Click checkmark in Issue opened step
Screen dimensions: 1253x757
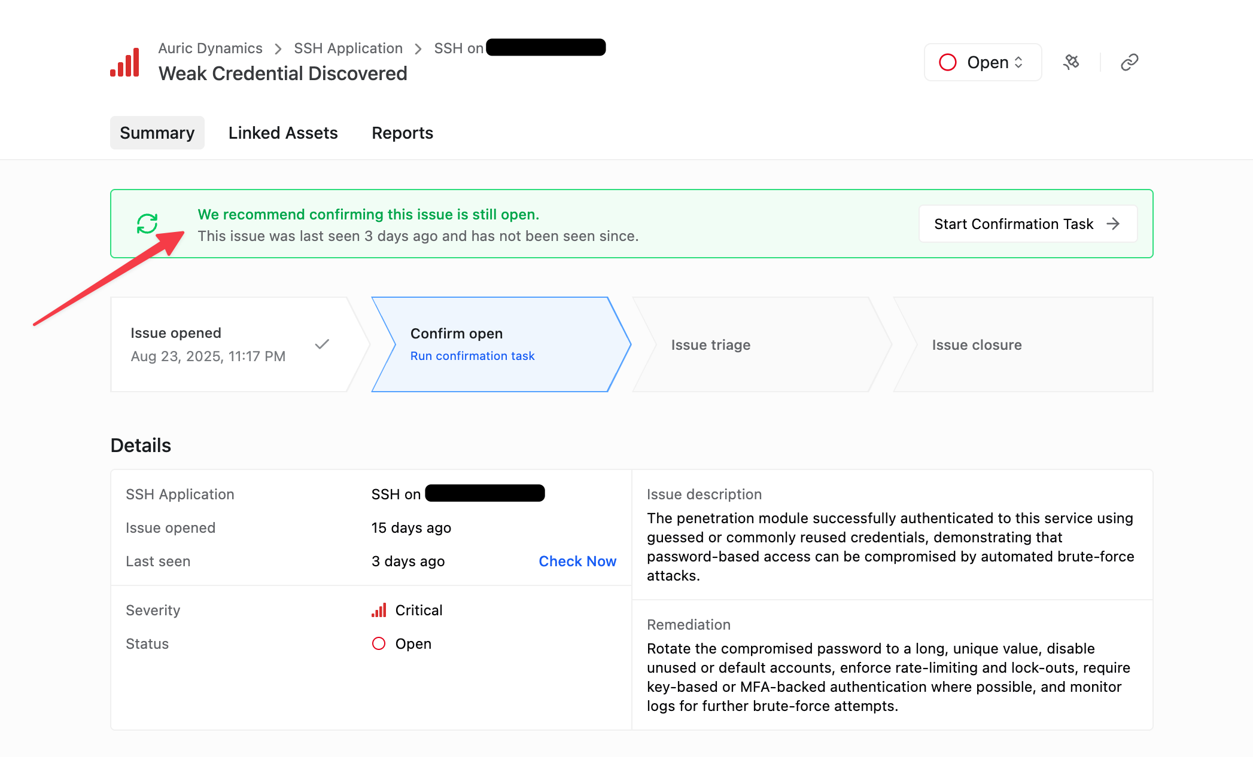click(x=322, y=344)
